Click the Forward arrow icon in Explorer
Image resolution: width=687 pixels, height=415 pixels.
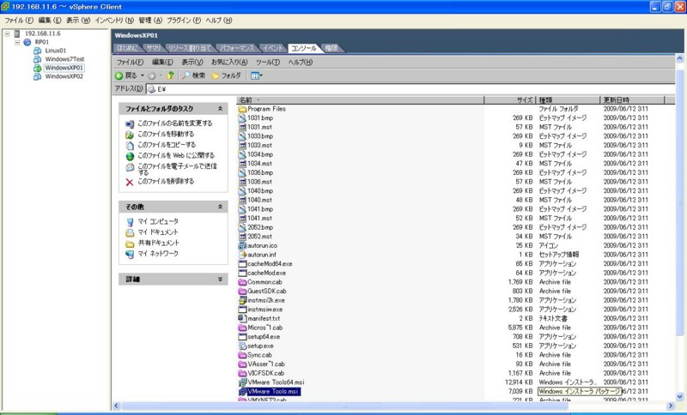pos(152,75)
